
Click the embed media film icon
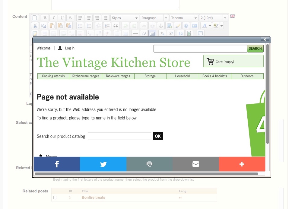(x=189, y=33)
